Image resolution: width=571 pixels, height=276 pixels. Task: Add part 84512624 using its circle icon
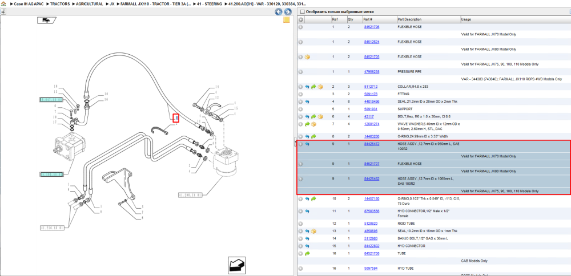click(x=301, y=42)
